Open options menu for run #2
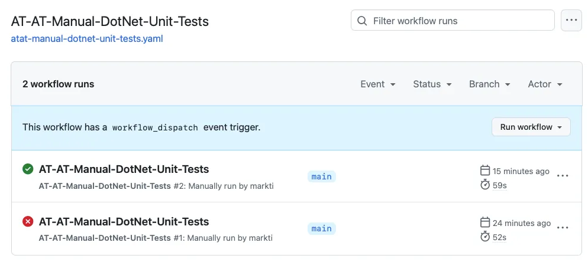 point(563,176)
